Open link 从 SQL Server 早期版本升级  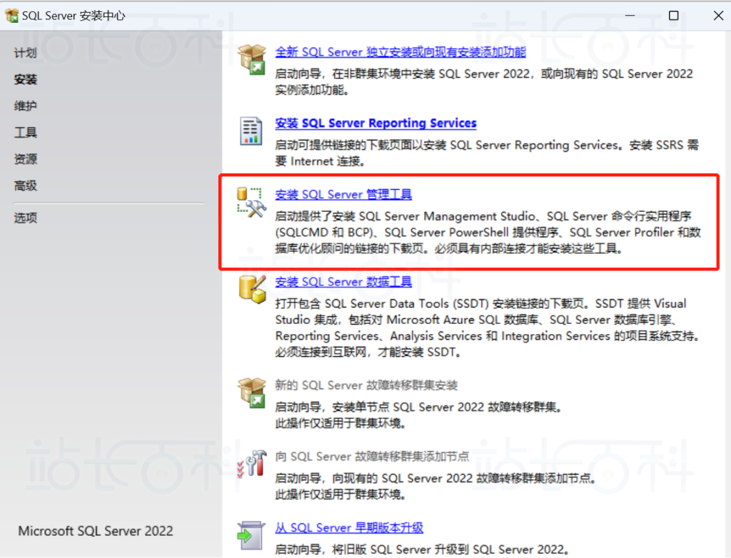coord(349,528)
